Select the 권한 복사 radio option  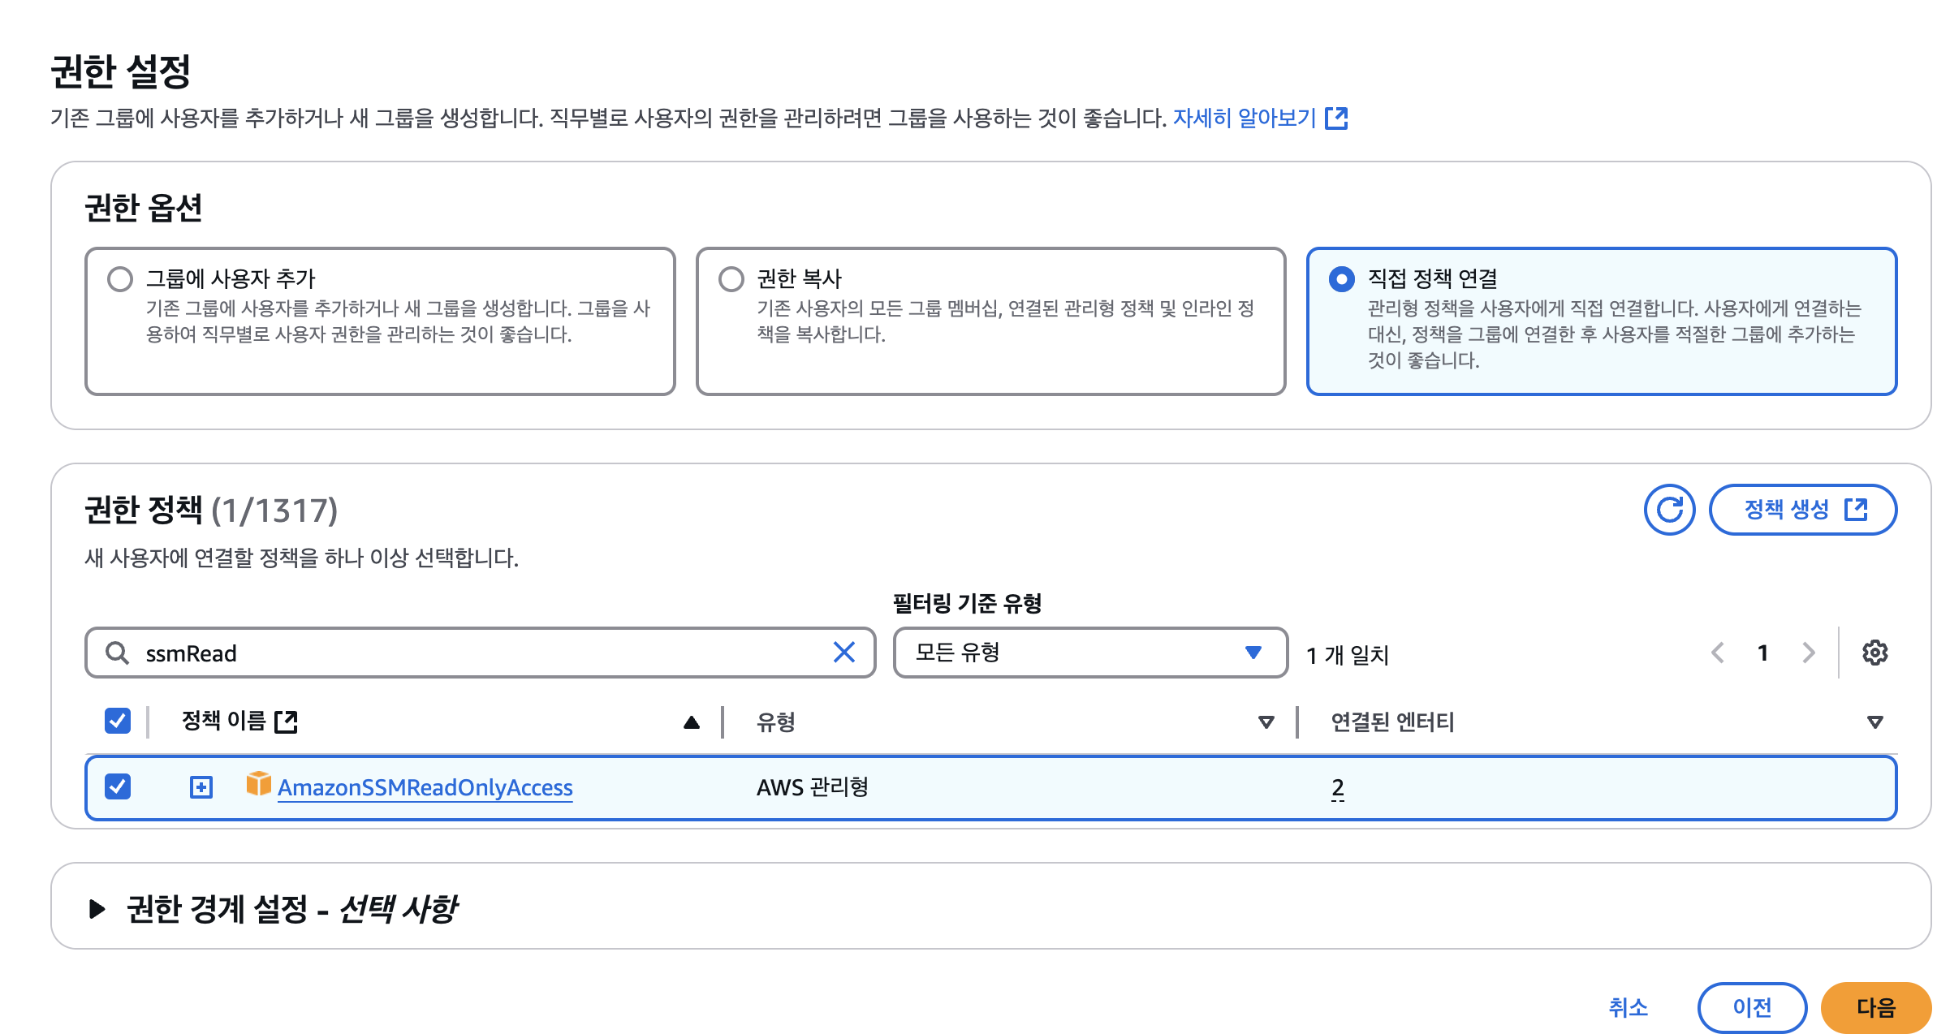[731, 279]
